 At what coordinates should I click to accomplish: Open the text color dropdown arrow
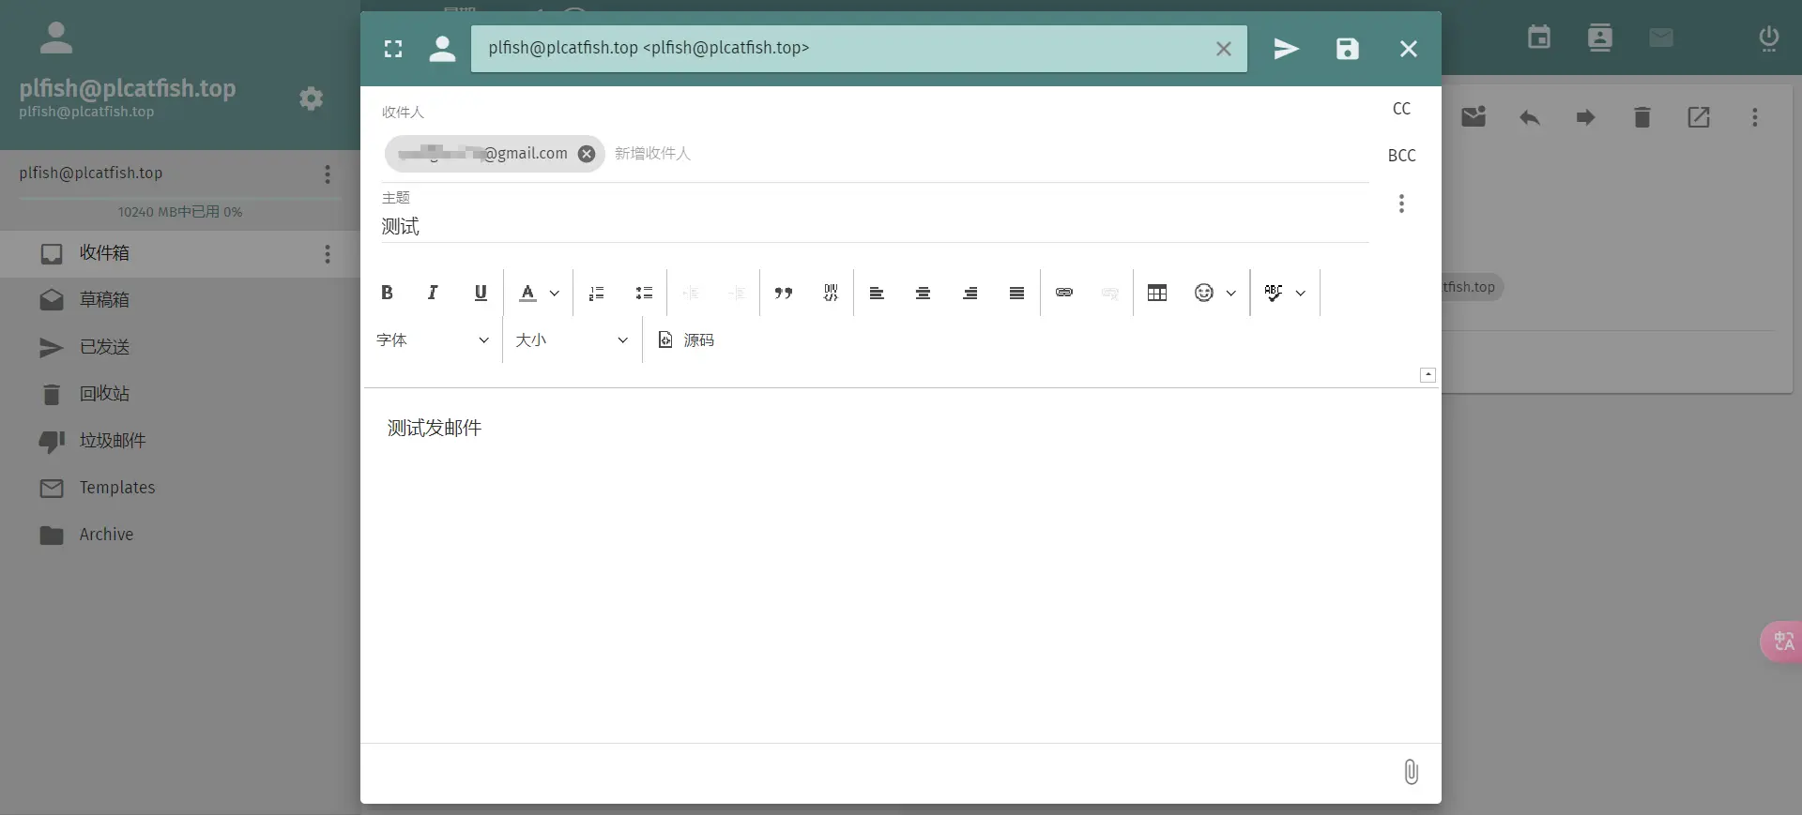[x=555, y=293]
